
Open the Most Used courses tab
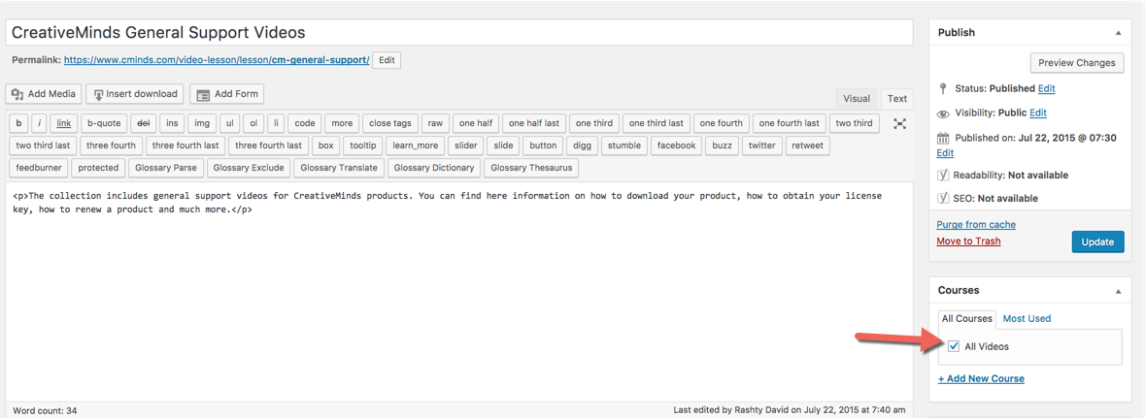[1027, 319]
